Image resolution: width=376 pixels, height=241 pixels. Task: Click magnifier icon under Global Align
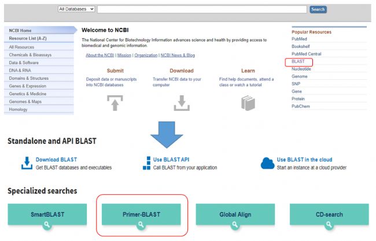coord(235,225)
